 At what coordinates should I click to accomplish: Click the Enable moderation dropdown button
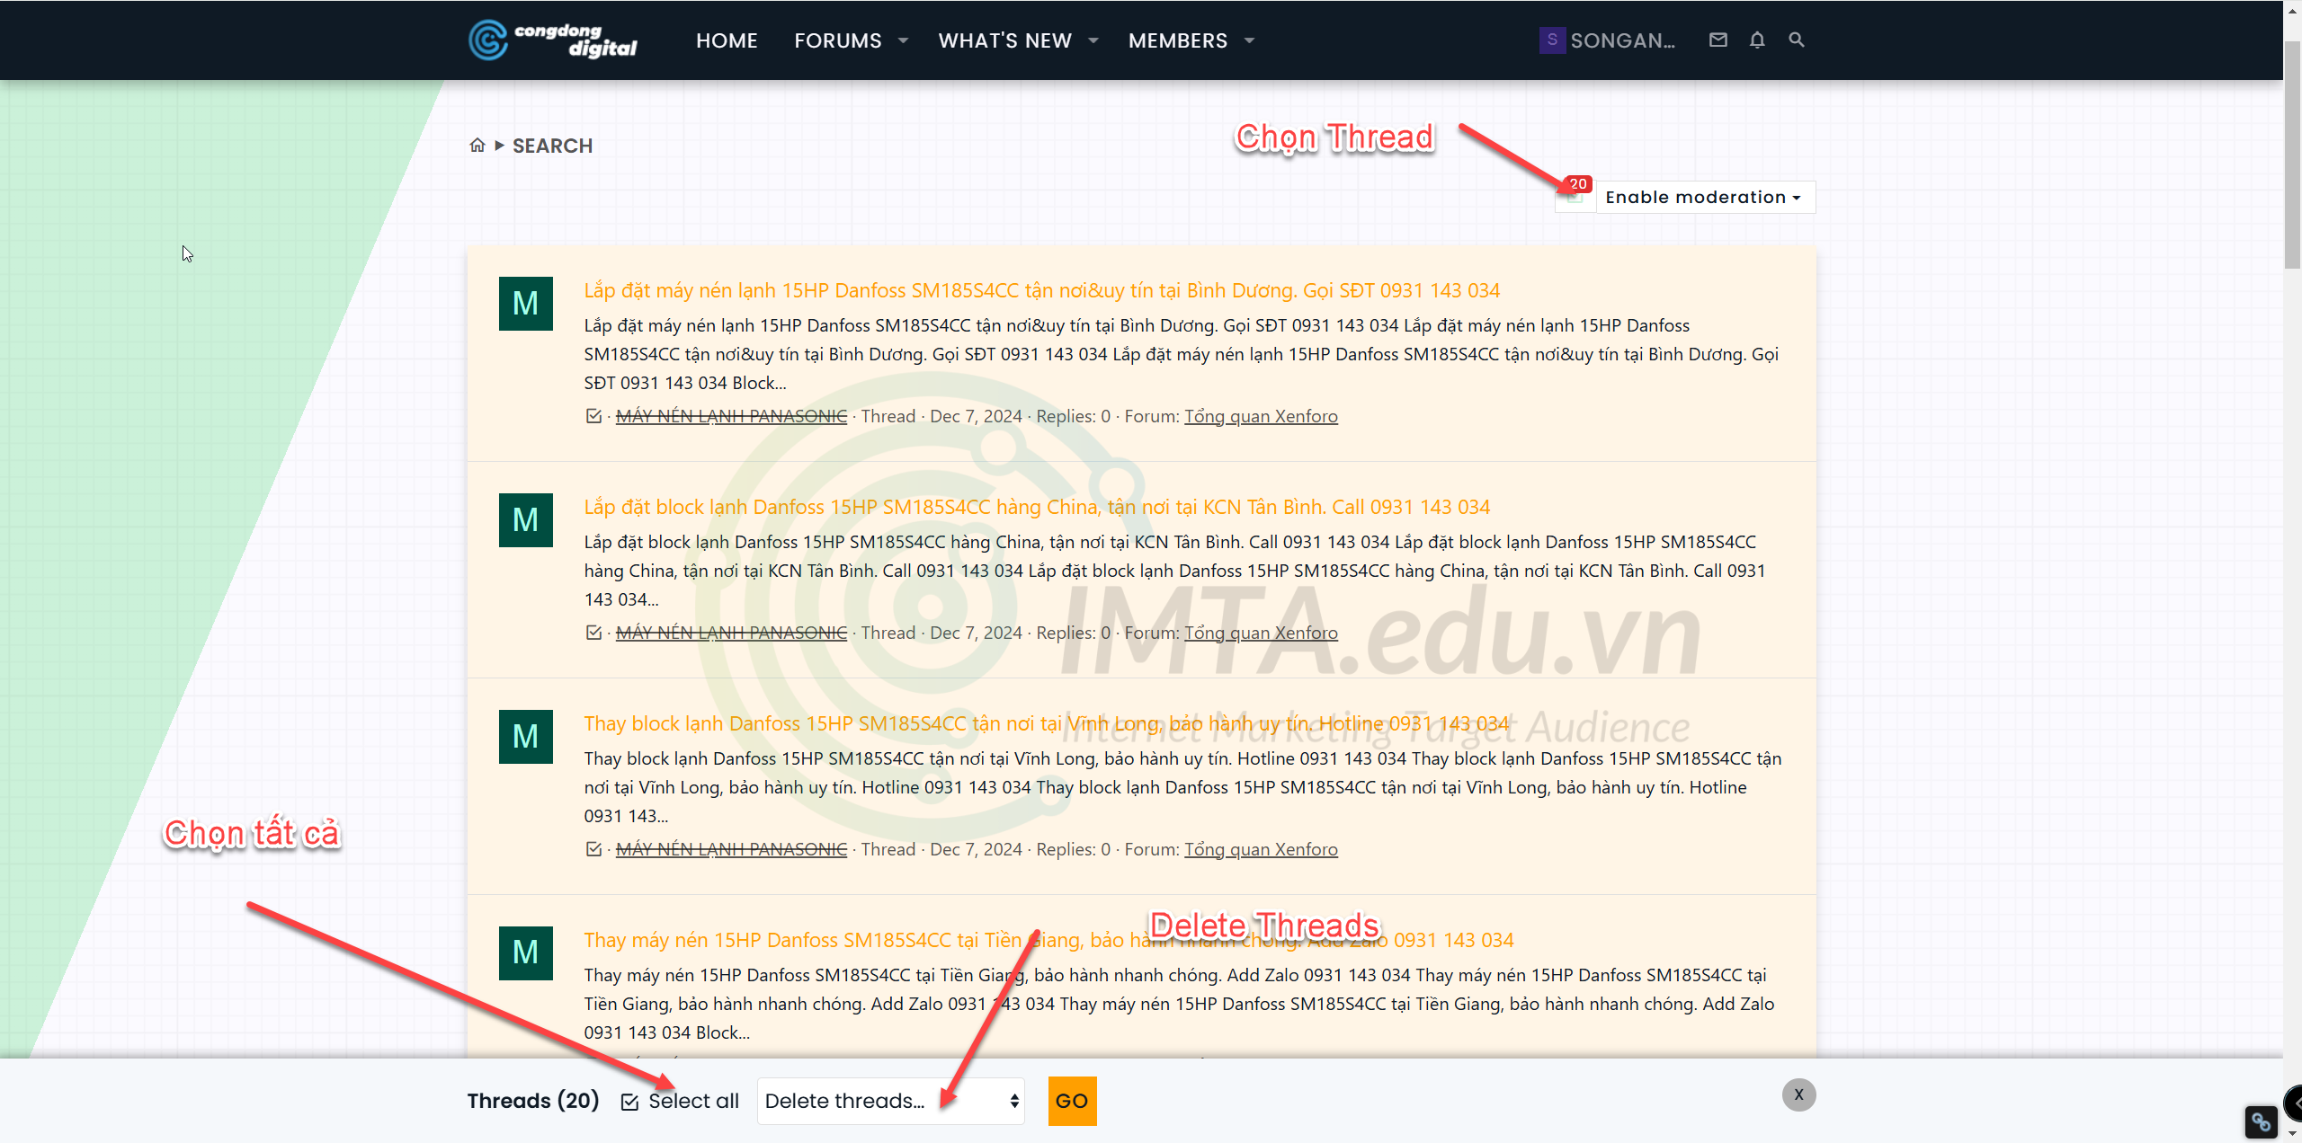pyautogui.click(x=1700, y=197)
